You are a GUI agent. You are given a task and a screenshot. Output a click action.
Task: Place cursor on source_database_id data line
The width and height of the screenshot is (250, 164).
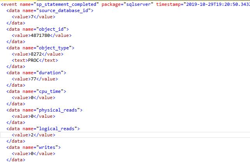(x=50, y=10)
